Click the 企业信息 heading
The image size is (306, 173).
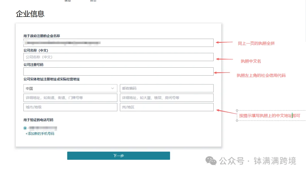[30, 14]
